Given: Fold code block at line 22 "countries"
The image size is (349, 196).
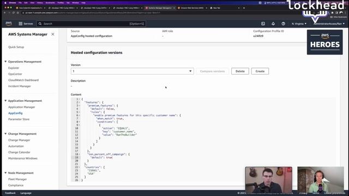Looking at the screenshot, I should 80,167.
